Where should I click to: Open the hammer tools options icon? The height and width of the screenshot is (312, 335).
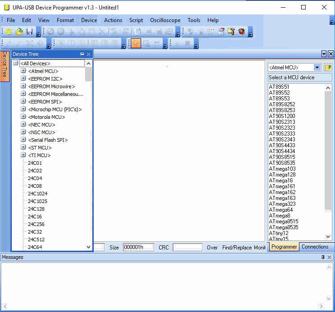[231, 32]
